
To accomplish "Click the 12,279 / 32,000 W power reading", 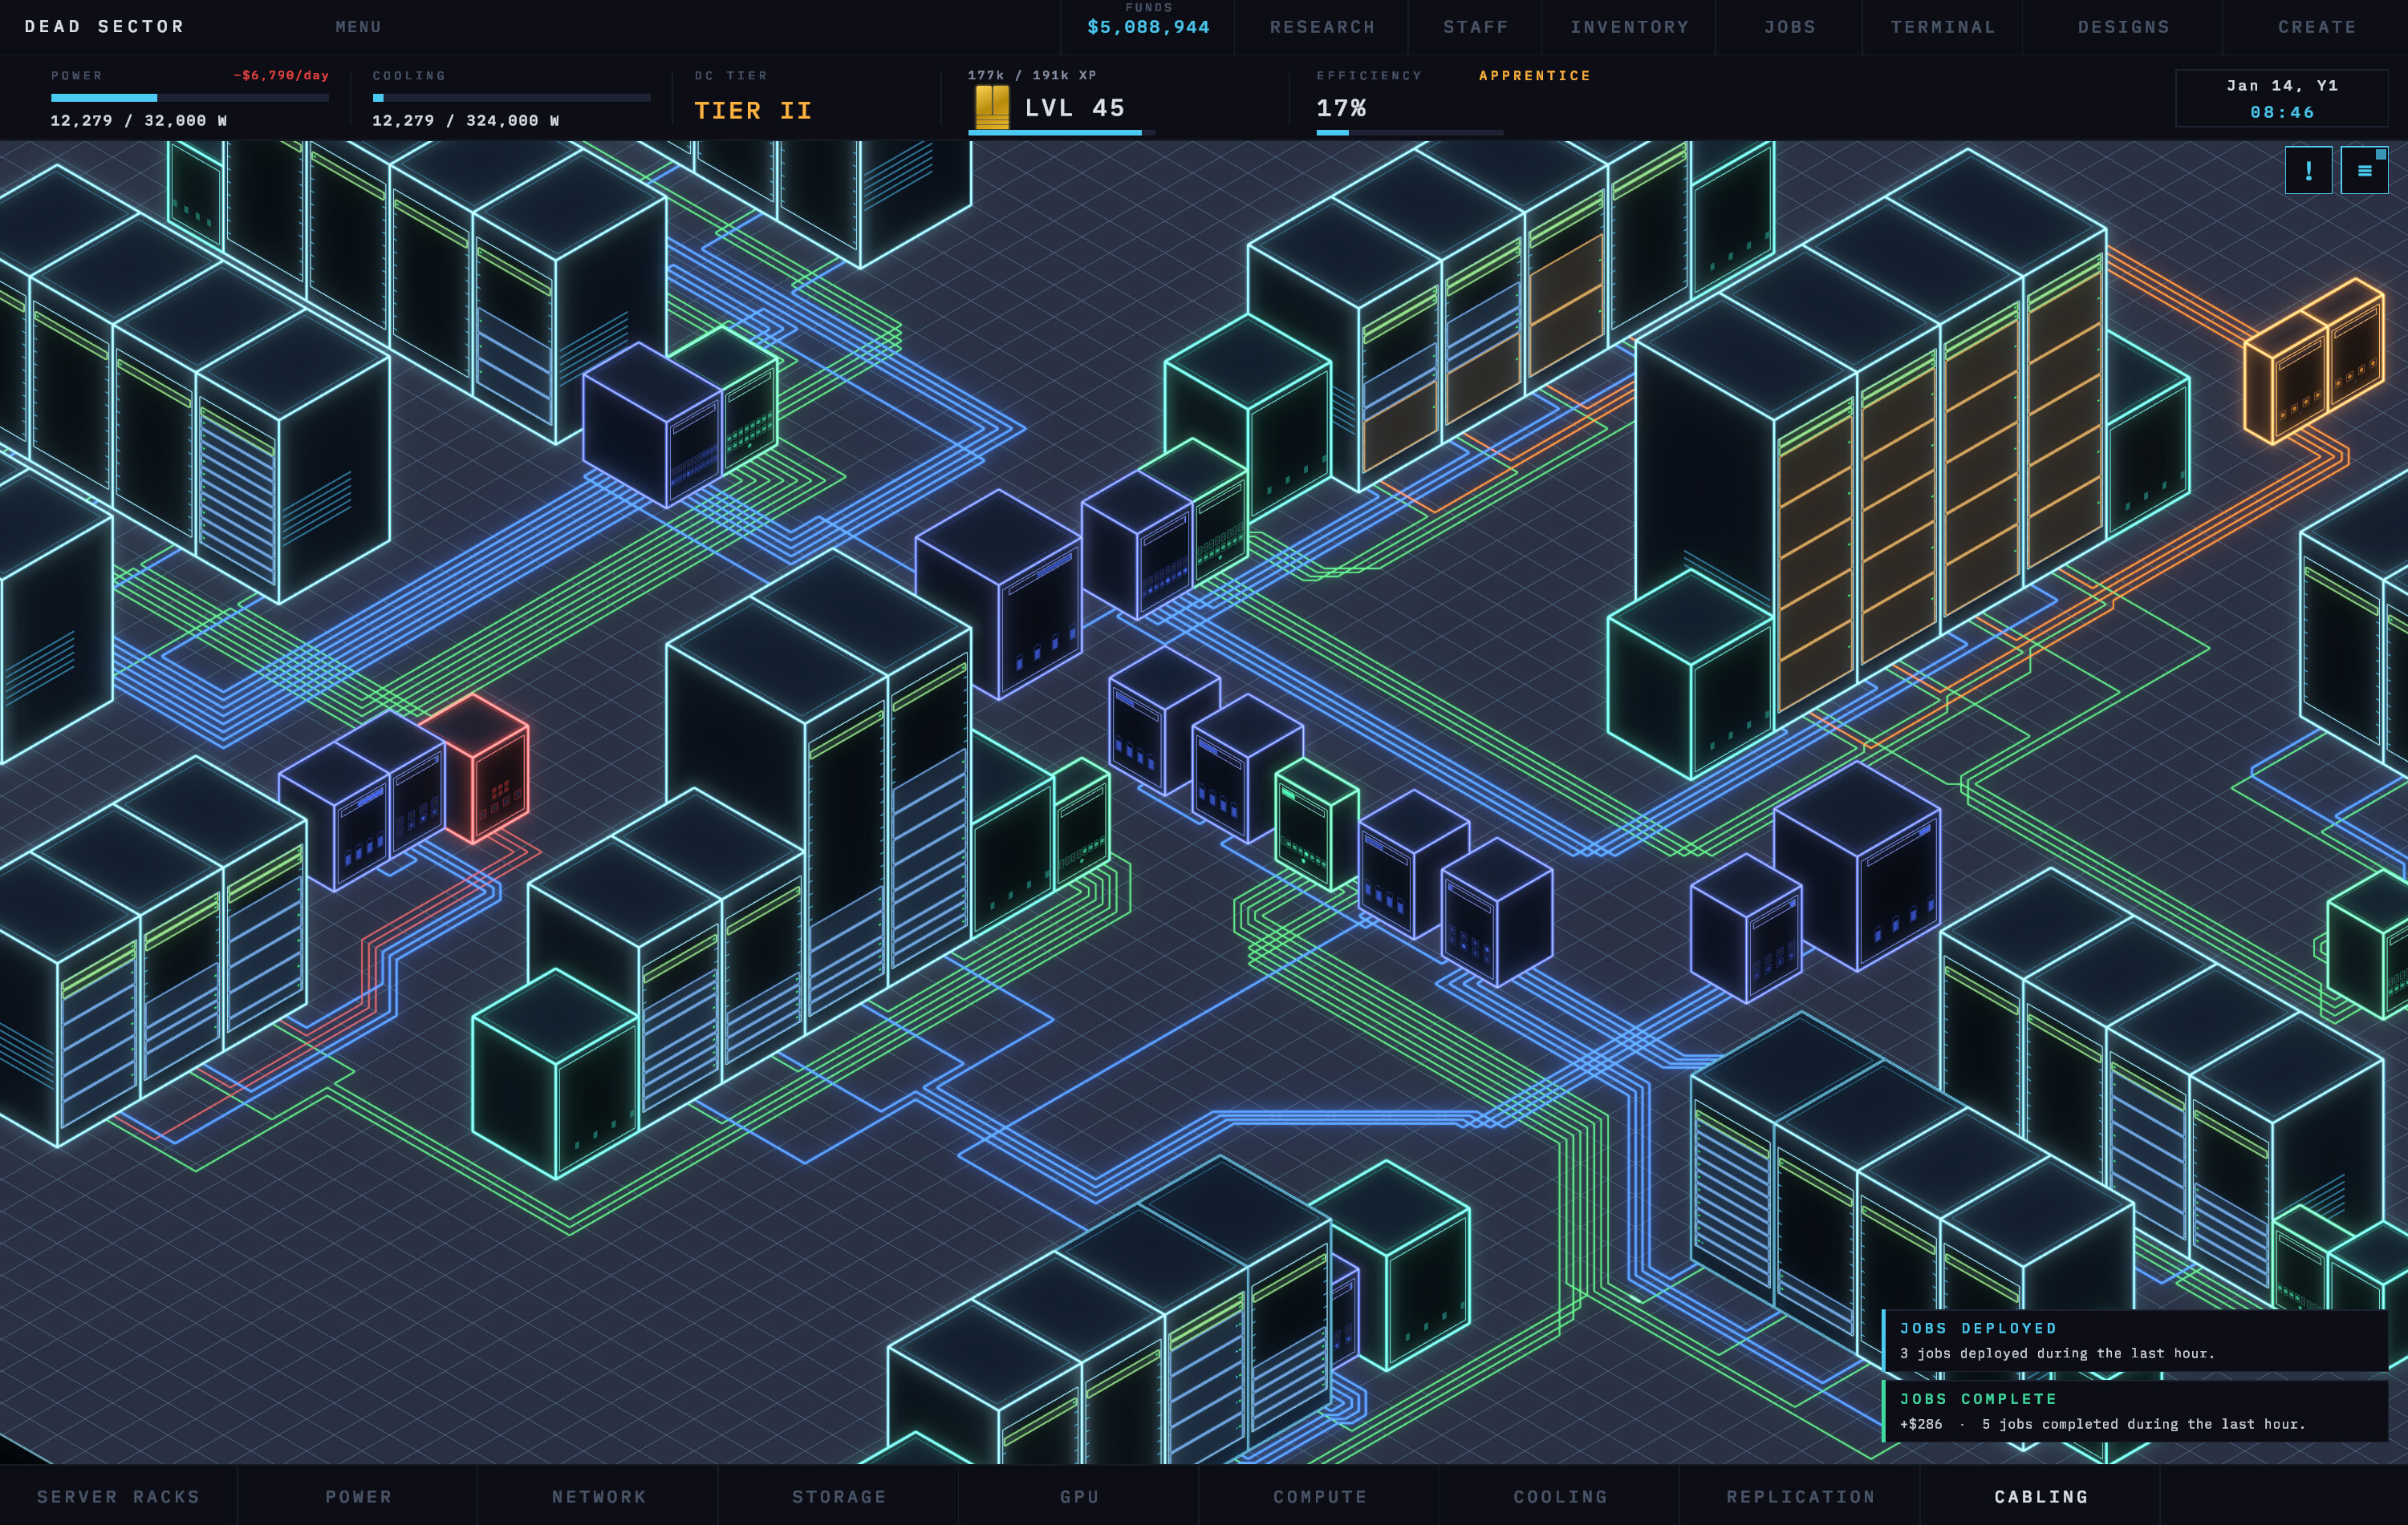I will tap(139, 121).
